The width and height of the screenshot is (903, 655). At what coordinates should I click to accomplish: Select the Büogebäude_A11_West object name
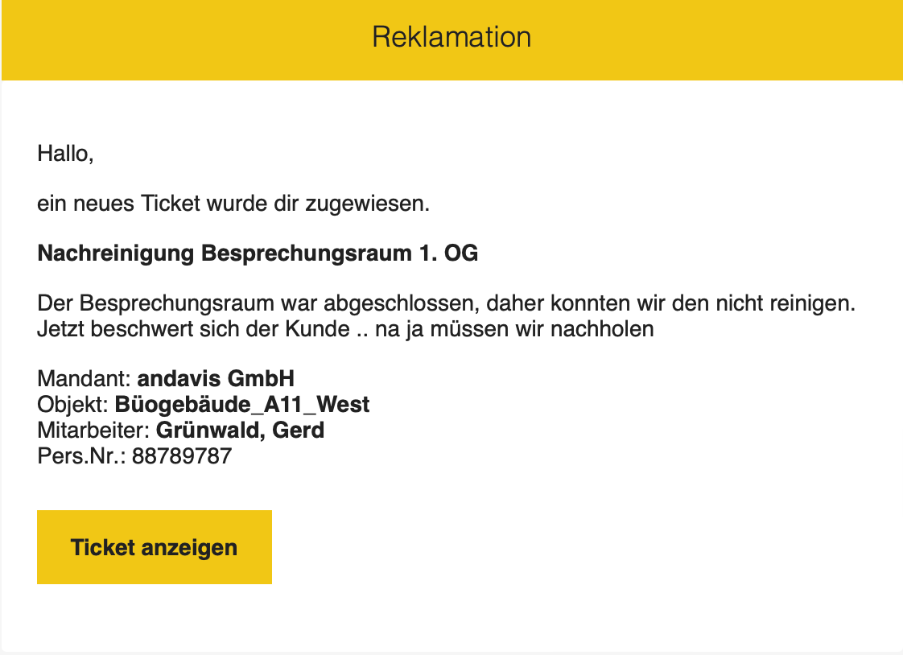242,404
